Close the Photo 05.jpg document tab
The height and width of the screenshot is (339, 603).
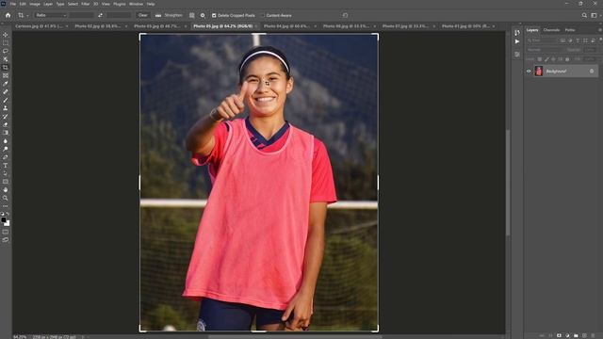pos(256,26)
